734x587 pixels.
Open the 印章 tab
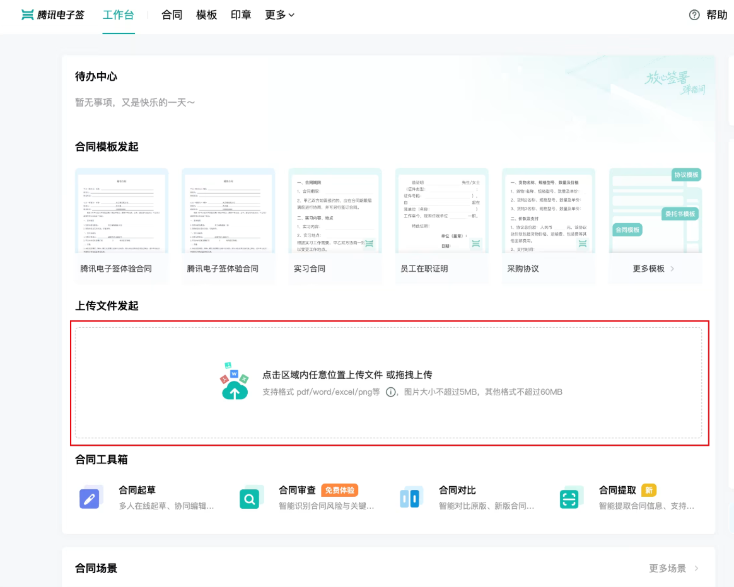241,15
